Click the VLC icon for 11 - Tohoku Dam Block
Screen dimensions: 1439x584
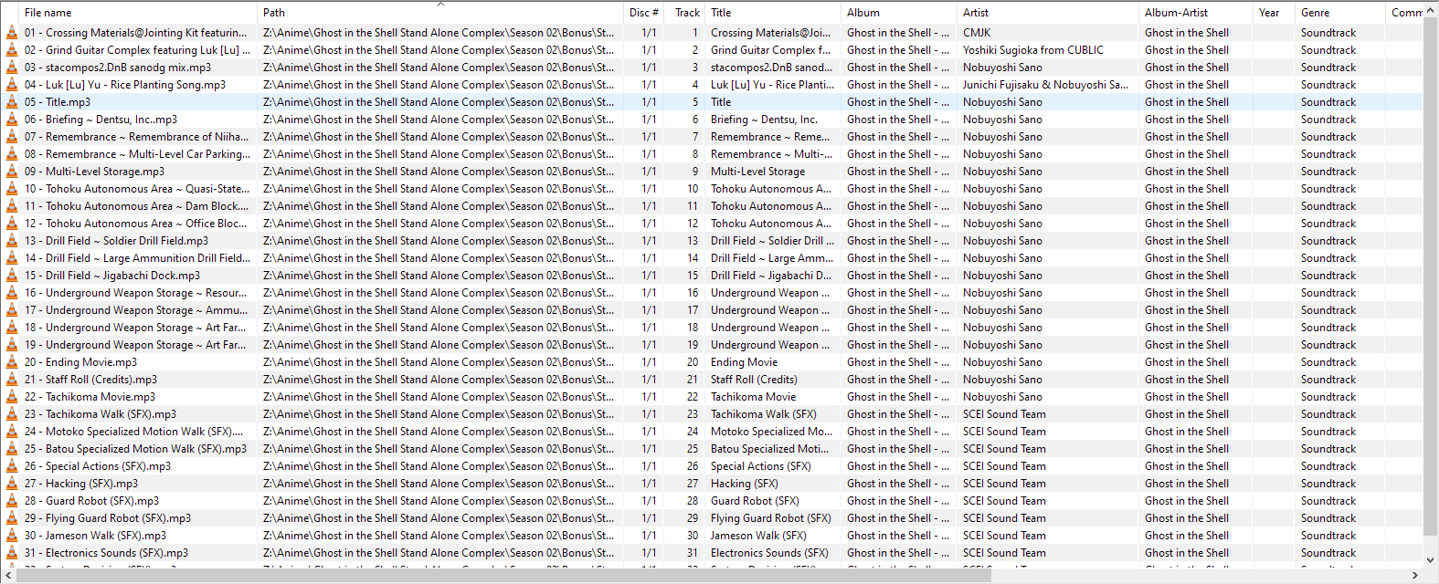[12, 205]
